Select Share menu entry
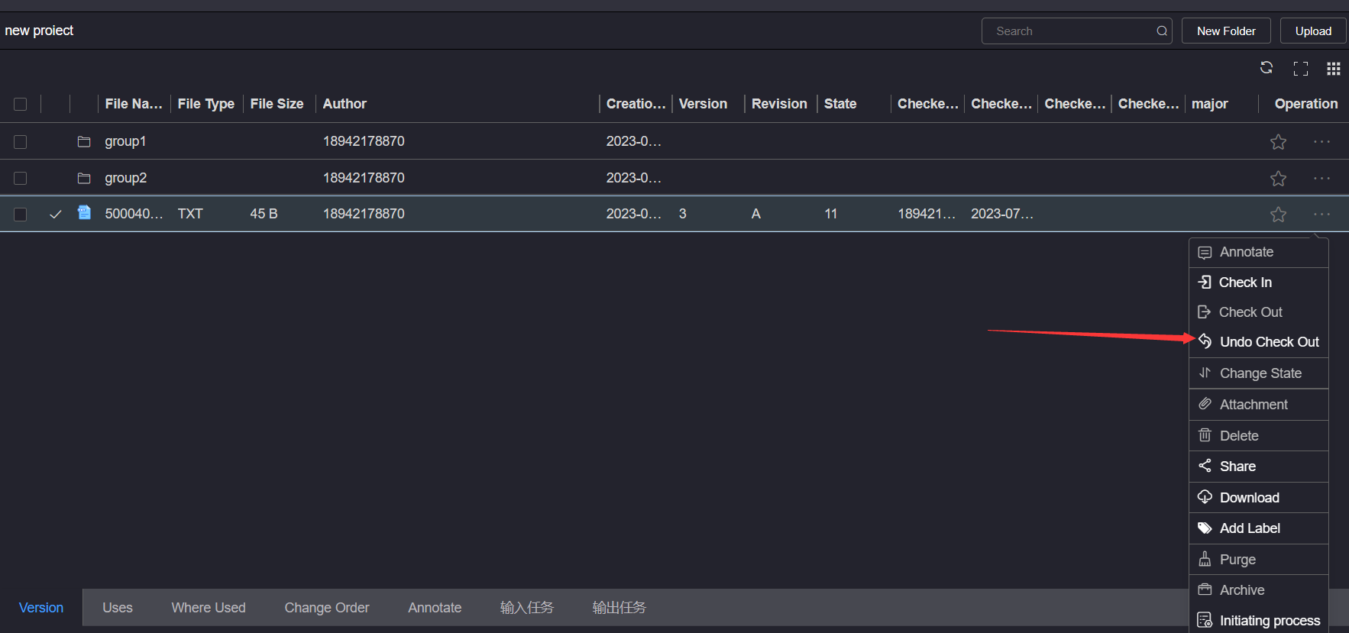The height and width of the screenshot is (633, 1349). point(1258,467)
